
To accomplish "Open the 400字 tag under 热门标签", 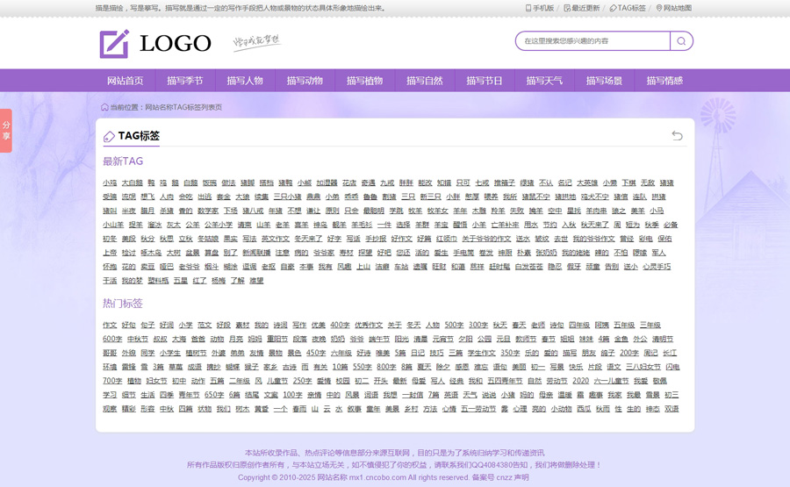I will 340,325.
